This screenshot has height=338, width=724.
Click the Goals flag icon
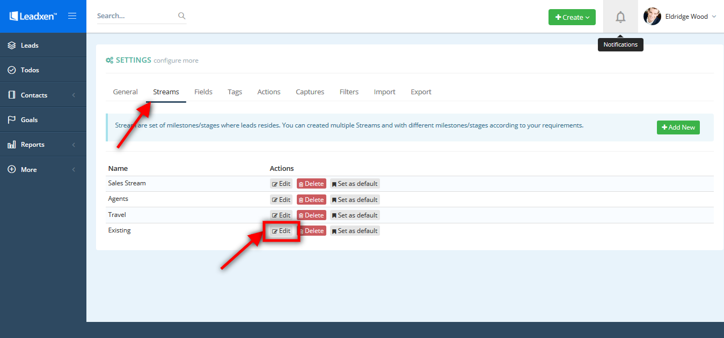tap(12, 120)
